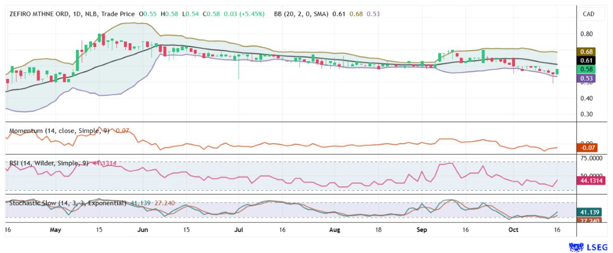
Task: Click the -0.07 momentum value tag
Action: [588, 148]
